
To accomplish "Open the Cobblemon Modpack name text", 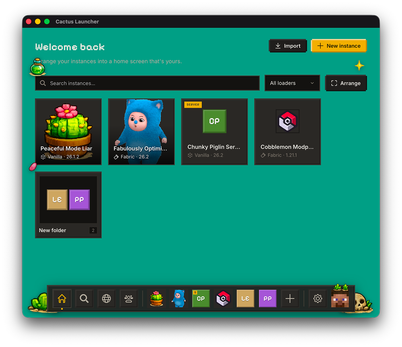I will click(x=287, y=147).
